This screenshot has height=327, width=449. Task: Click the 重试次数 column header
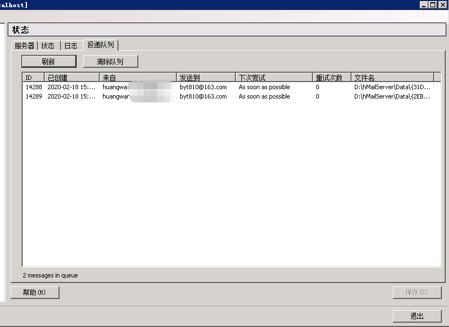(331, 78)
